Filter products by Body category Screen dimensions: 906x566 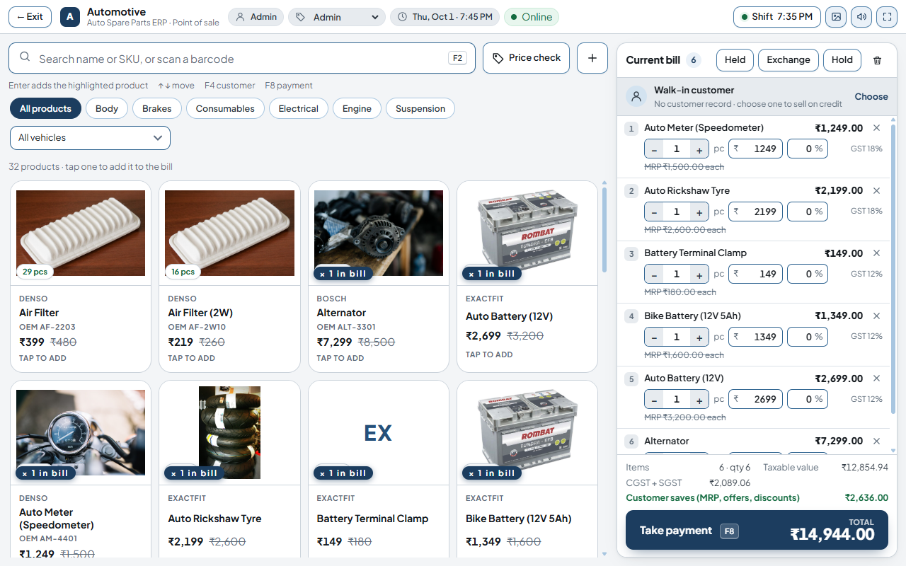(x=107, y=108)
